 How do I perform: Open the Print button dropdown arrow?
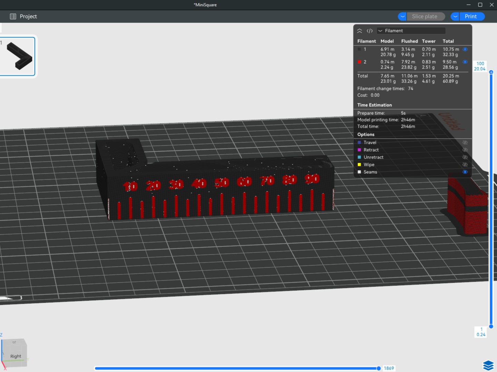click(x=455, y=17)
